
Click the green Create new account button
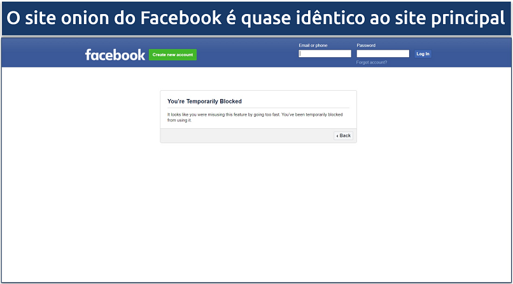[172, 55]
